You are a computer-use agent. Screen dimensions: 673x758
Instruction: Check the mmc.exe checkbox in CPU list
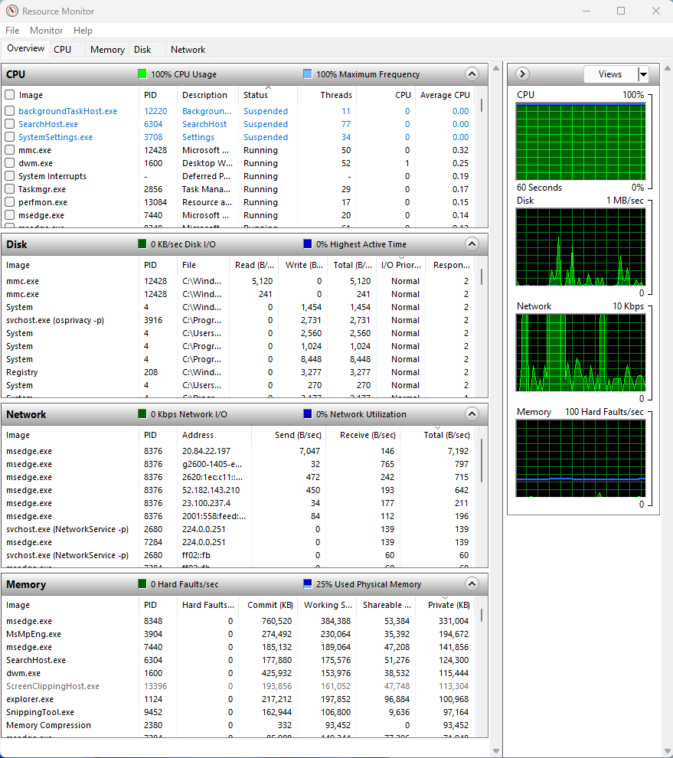[10, 150]
